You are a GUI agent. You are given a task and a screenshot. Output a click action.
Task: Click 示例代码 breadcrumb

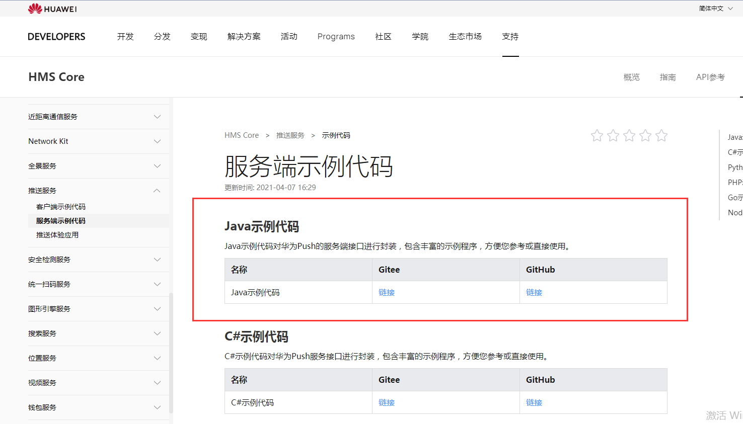coord(336,135)
